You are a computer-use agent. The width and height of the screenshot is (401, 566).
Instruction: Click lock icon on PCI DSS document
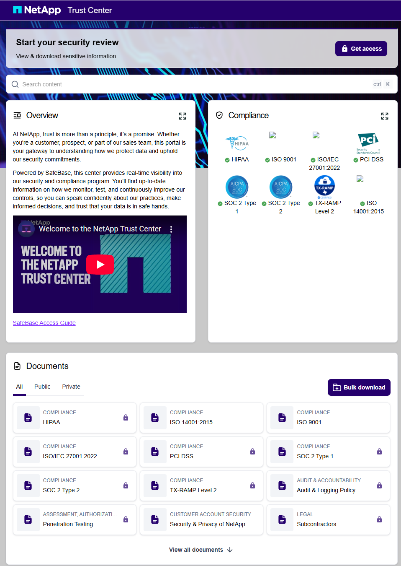(252, 452)
